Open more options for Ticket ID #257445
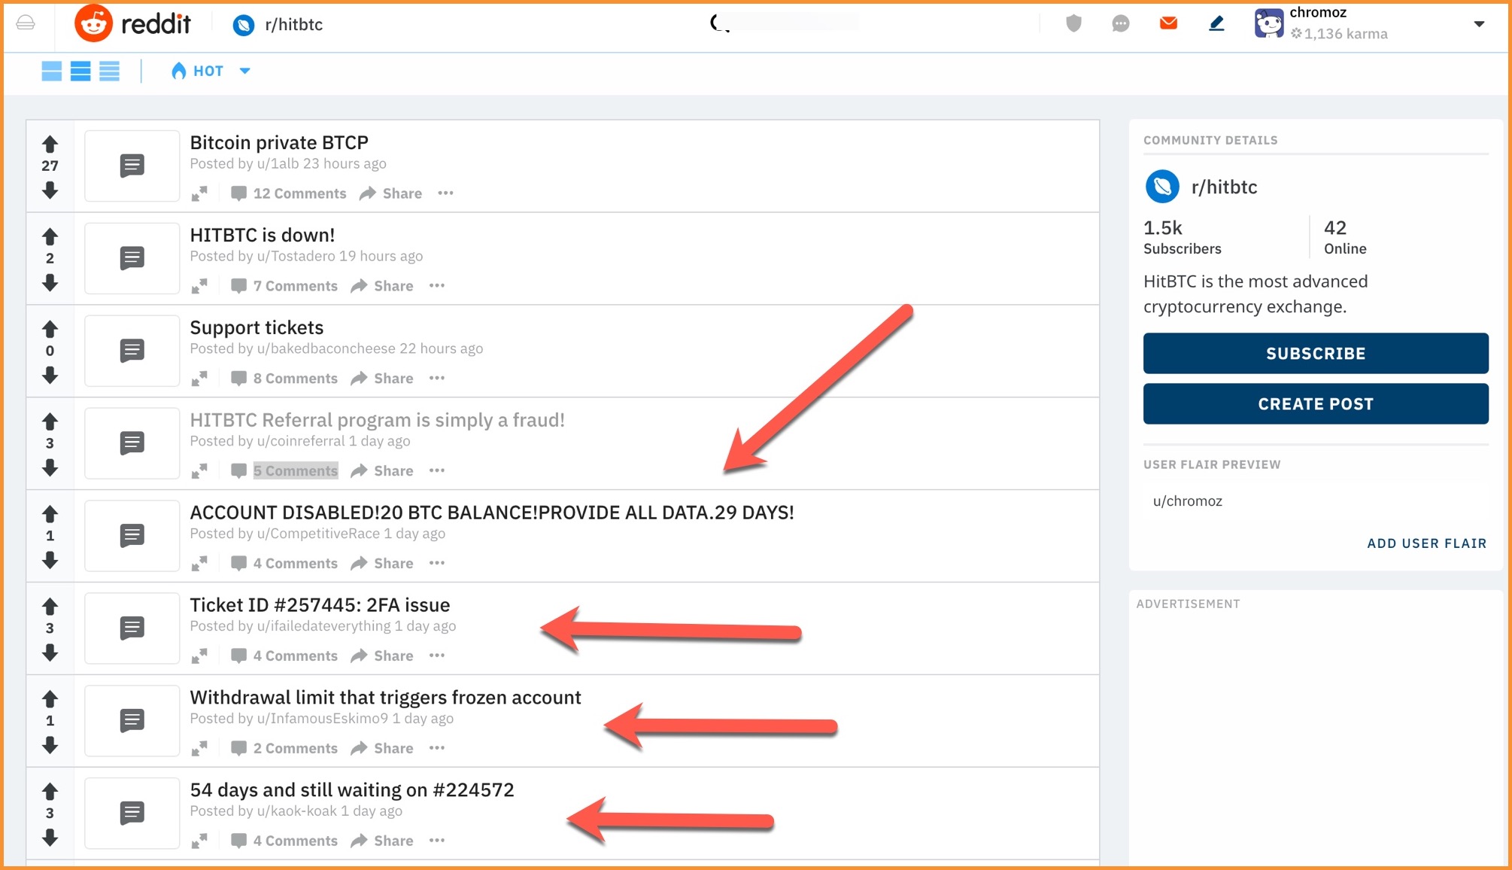Screen dimensions: 1512x870 click(x=437, y=656)
